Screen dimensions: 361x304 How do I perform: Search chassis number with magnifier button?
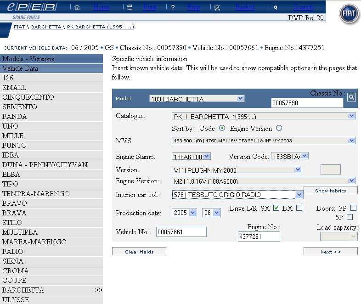(x=351, y=97)
